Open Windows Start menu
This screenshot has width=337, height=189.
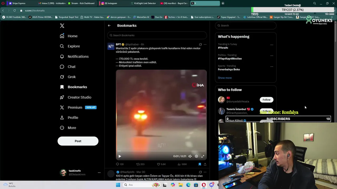point(118,185)
